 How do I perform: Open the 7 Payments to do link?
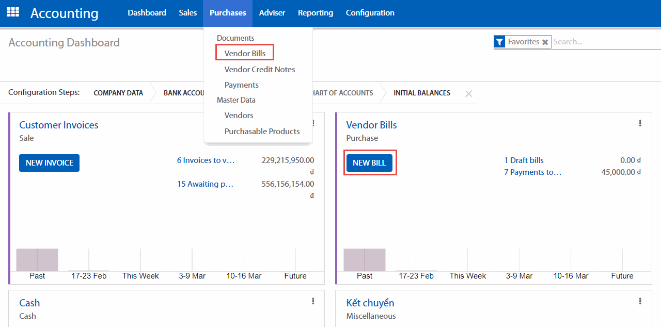pyautogui.click(x=532, y=172)
